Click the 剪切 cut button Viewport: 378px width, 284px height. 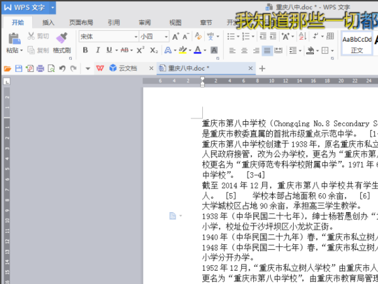[x=38, y=37]
